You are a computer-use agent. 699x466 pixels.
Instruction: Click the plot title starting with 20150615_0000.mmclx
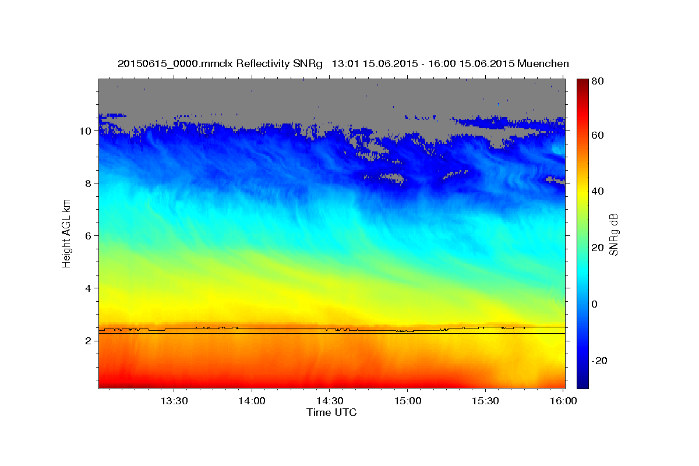343,63
